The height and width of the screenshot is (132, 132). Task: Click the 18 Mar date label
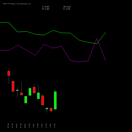(x=55, y=125)
